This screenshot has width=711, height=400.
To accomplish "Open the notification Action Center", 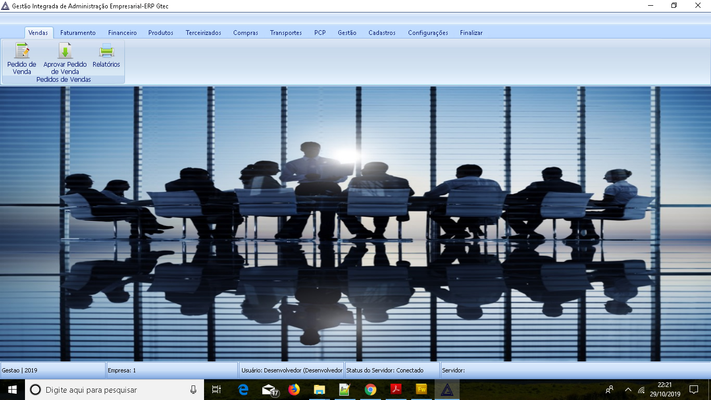I will 694,390.
